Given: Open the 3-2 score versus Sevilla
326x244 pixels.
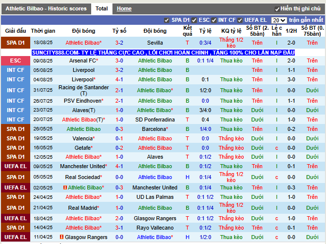Looking at the screenshot, I should pos(119,43).
